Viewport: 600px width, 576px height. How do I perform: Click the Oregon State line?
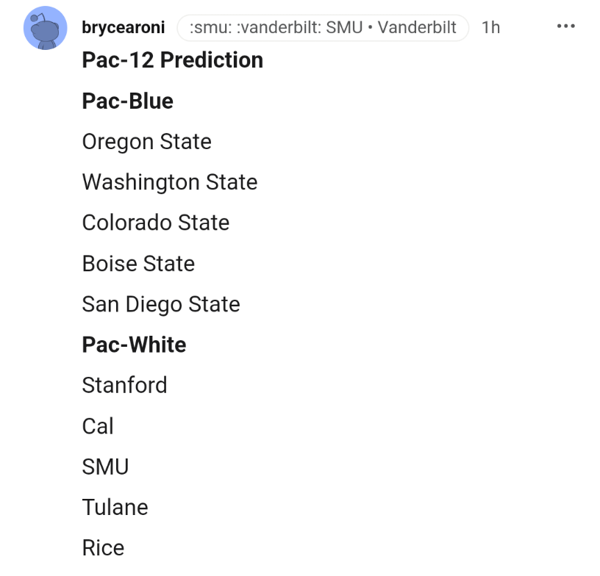click(146, 142)
